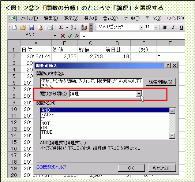
Task: Open the Chart Wizard icon
Action: coord(84,27)
